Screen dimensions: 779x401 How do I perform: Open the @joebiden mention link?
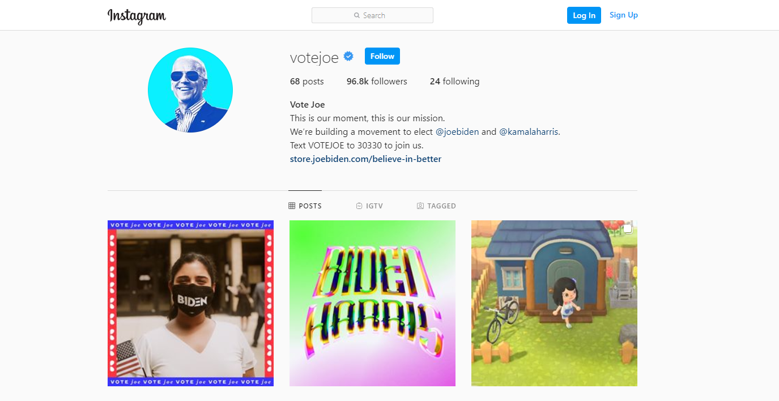[x=457, y=131]
